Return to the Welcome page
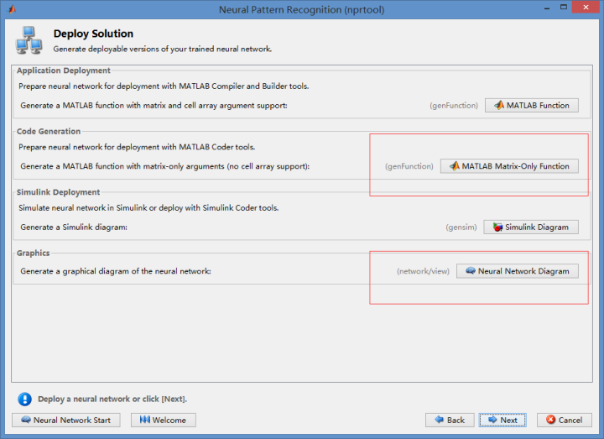604x439 pixels. coord(164,421)
